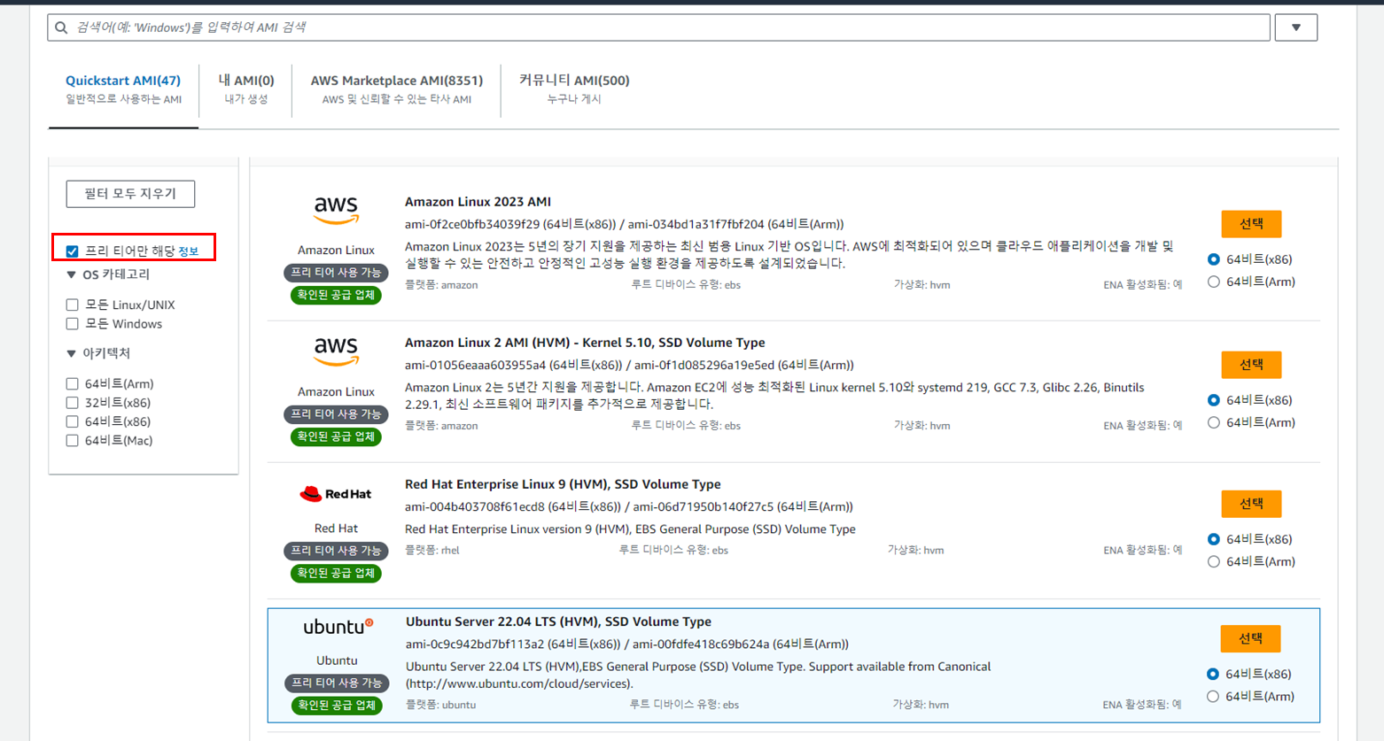This screenshot has height=741, width=1384.
Task: Click the free tier badge under Ubuntu
Action: [x=337, y=683]
